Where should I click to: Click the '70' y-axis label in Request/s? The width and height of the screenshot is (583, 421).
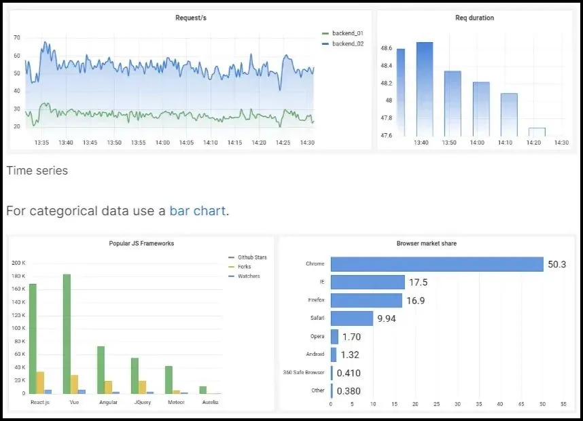pyautogui.click(x=17, y=37)
